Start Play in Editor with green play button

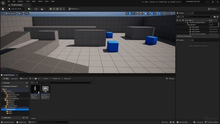[51, 9]
